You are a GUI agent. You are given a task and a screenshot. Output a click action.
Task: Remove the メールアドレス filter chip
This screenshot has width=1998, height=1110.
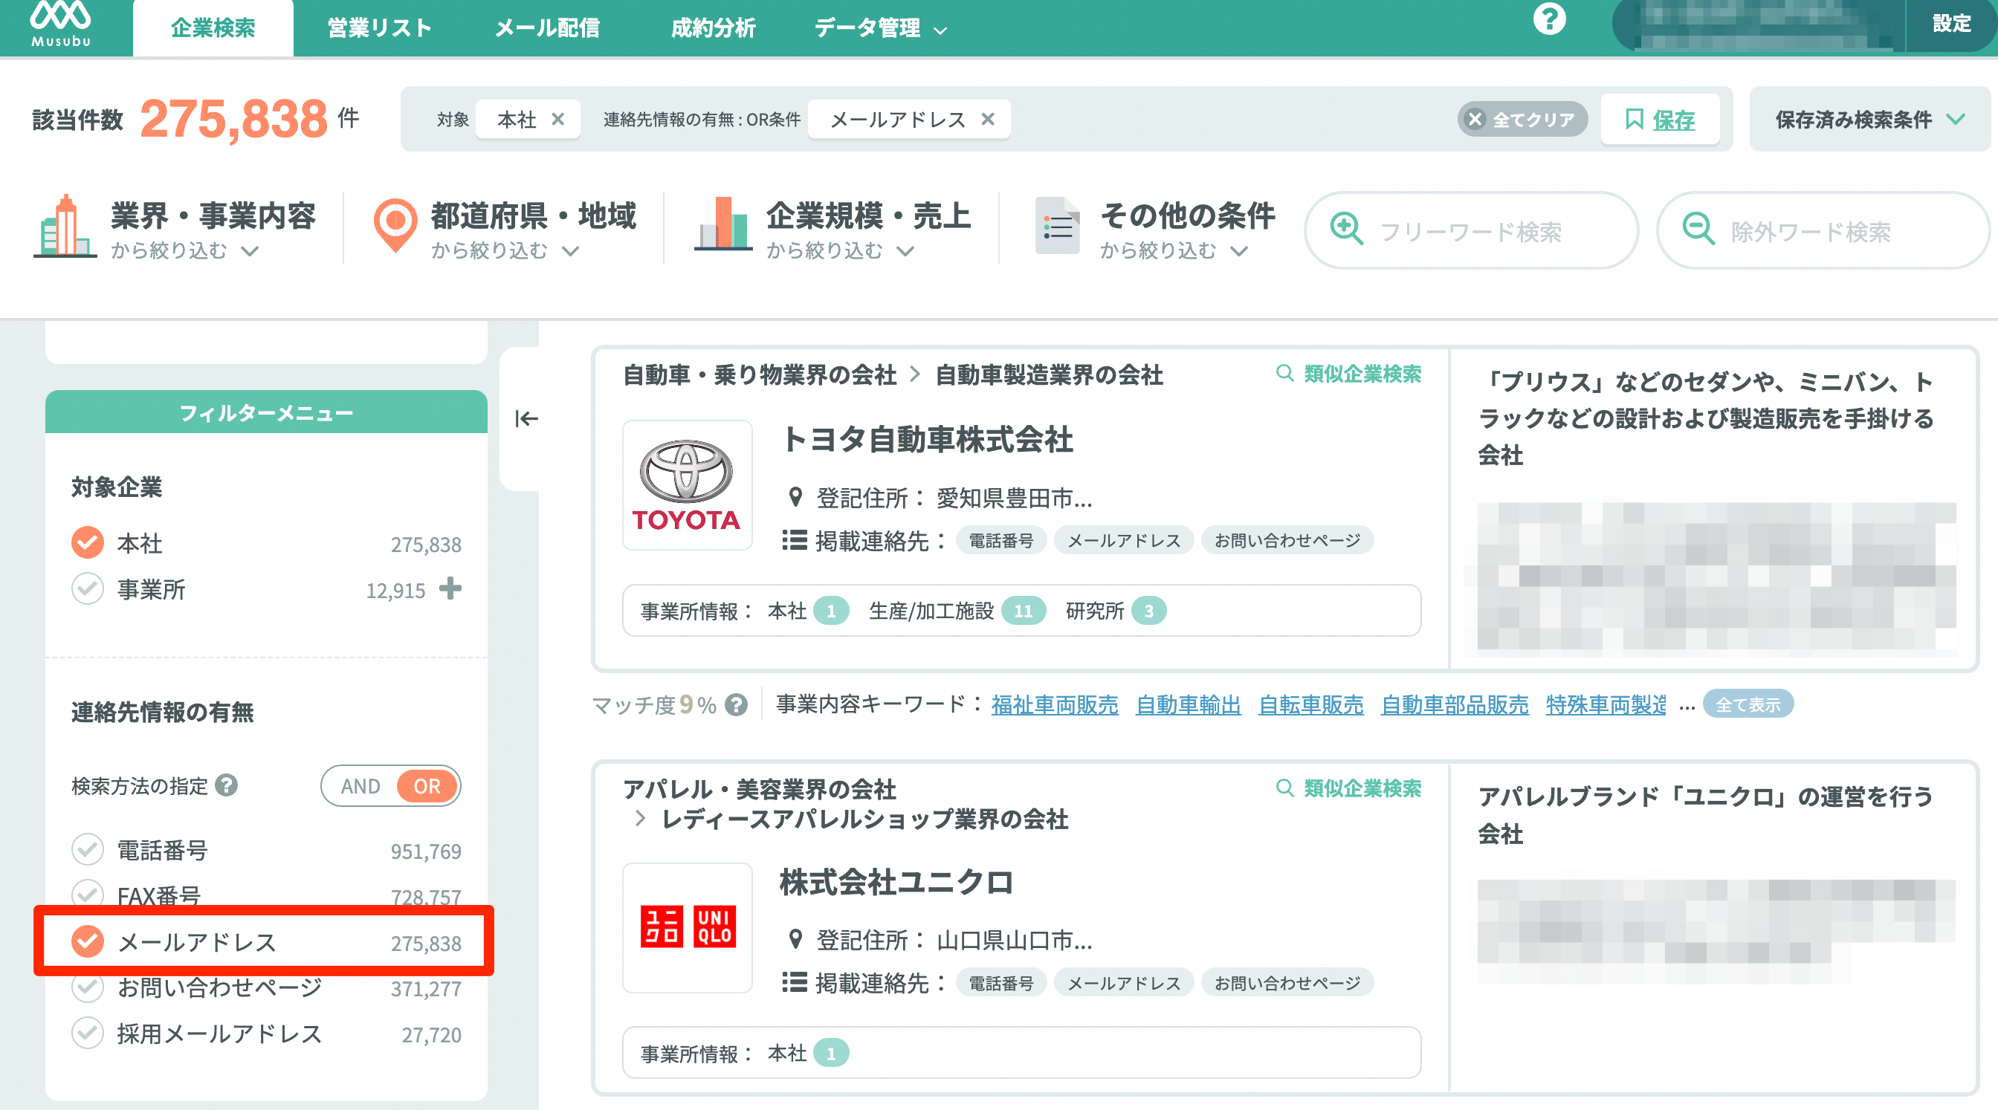point(987,120)
